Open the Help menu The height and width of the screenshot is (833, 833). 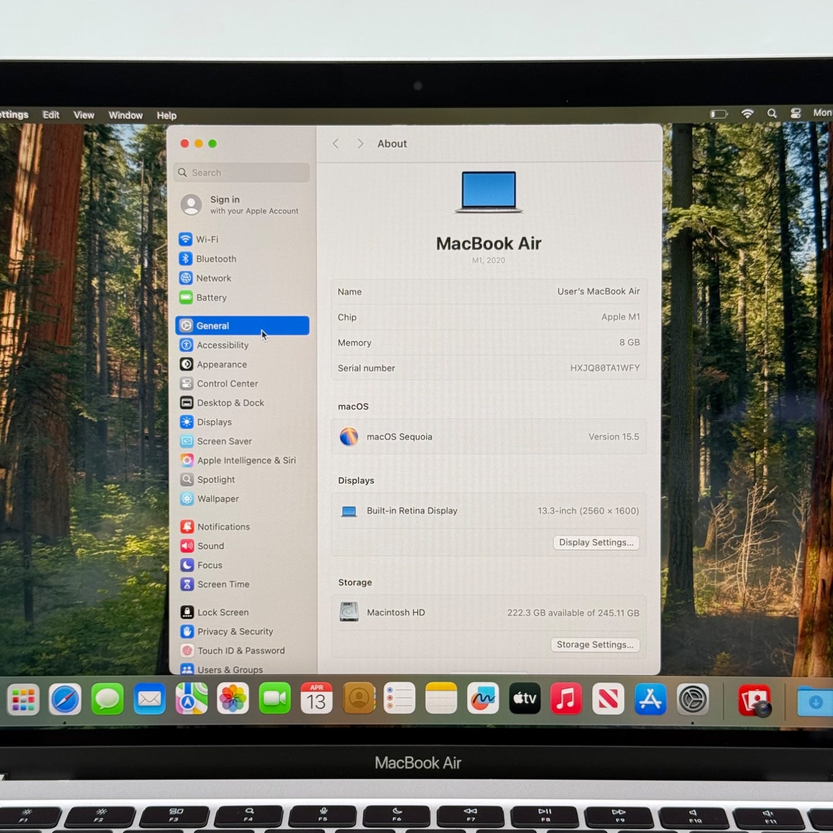tap(167, 116)
